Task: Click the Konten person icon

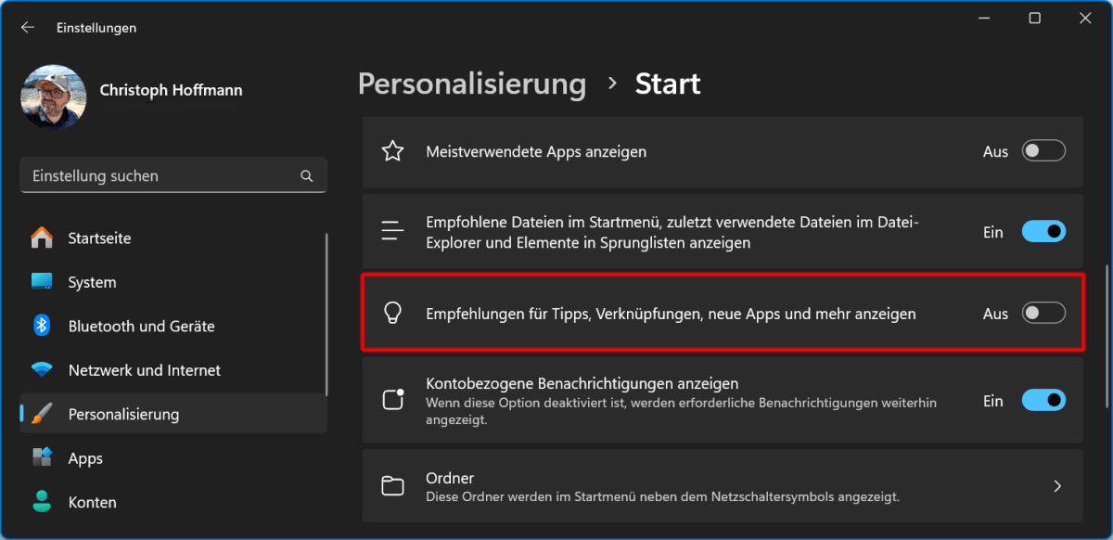Action: tap(42, 502)
